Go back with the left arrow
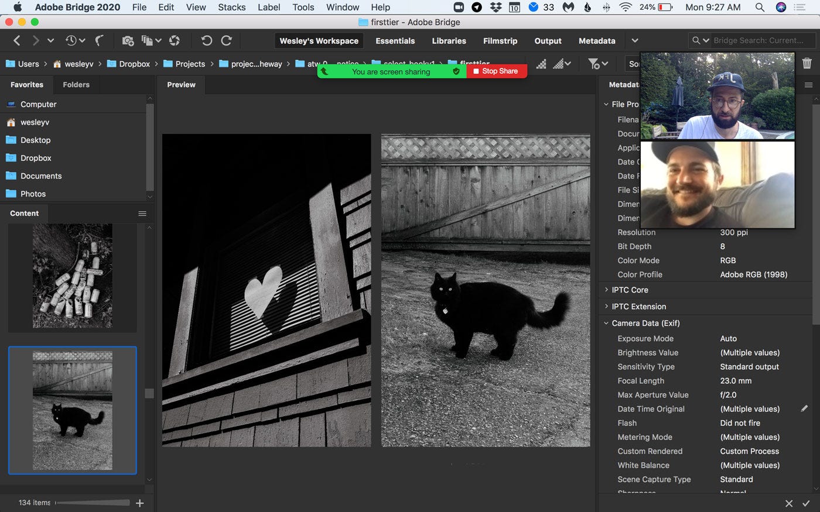Viewport: 820px width, 512px height. coord(16,40)
